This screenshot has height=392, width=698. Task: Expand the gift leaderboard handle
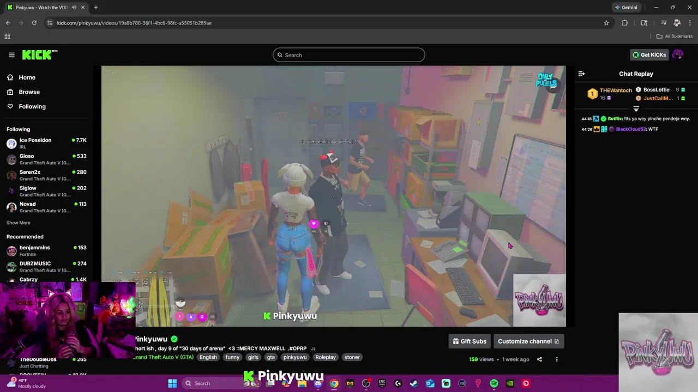coord(636,109)
